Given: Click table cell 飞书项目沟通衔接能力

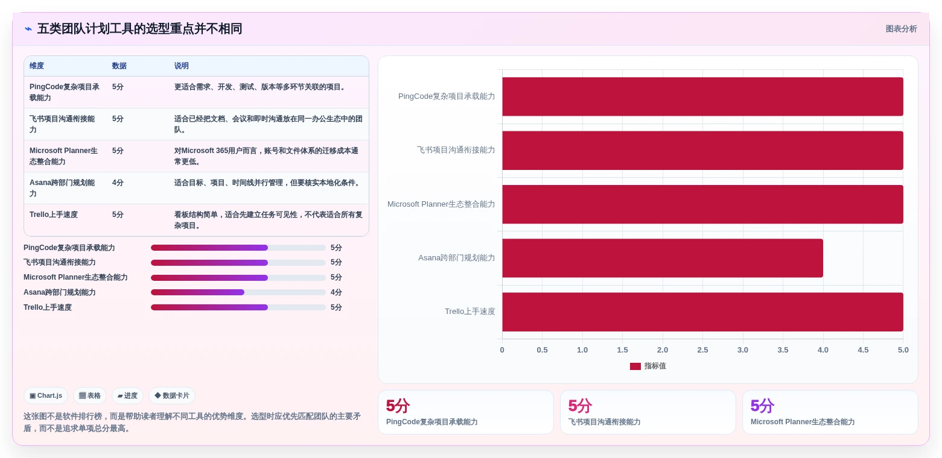Looking at the screenshot, I should 65,124.
